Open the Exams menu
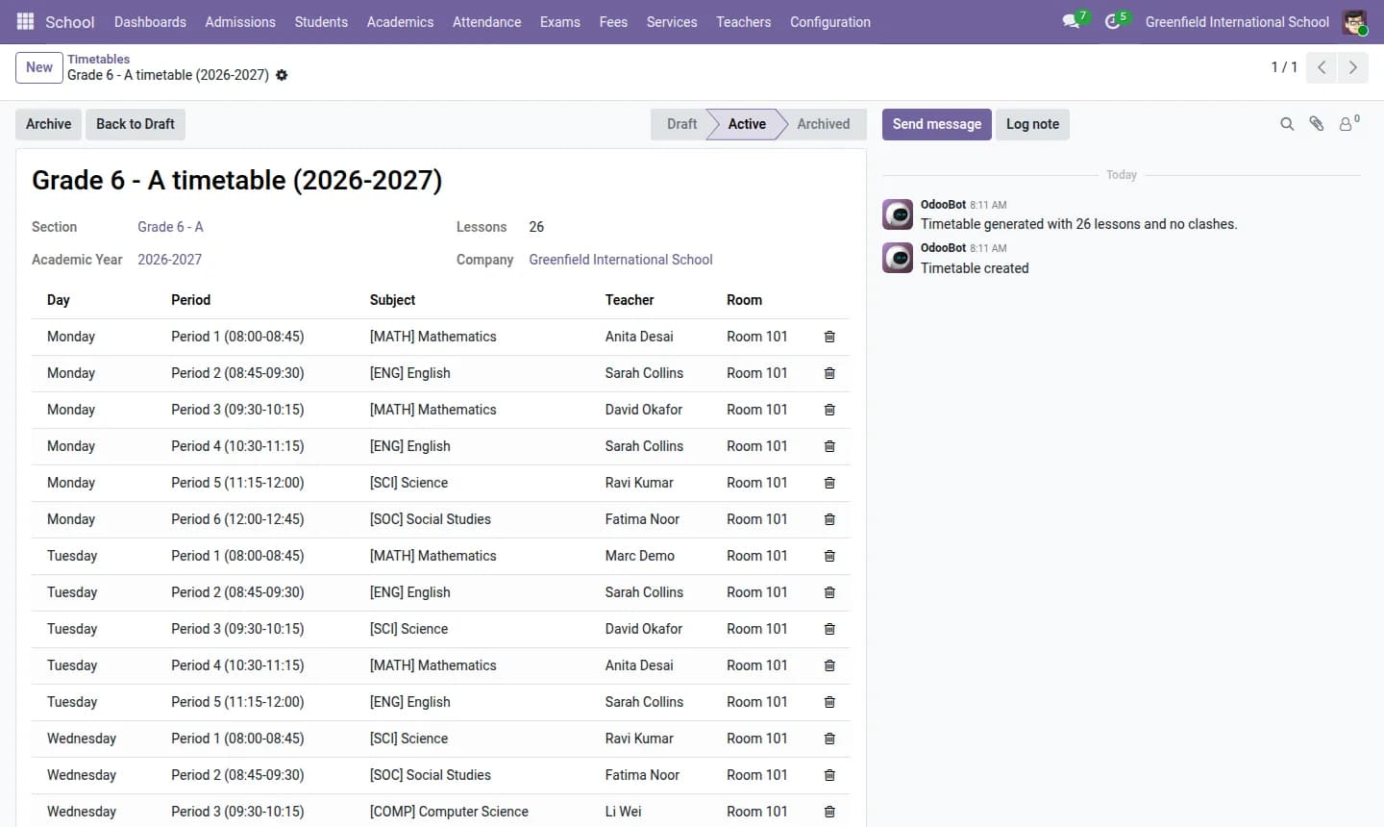This screenshot has height=827, width=1384. (559, 21)
